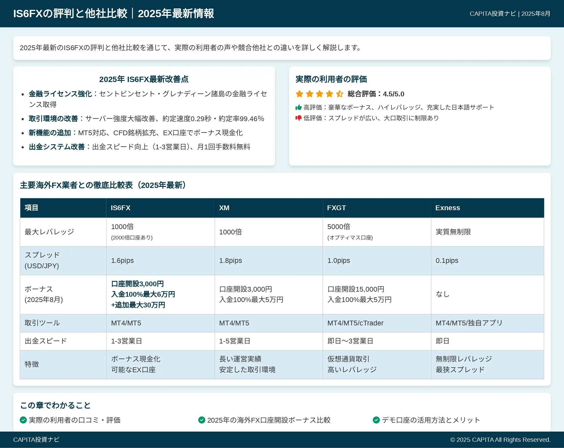Click the 主要海外FX業者との徹底比較表 heading
Screen dimensions: 564x448
(x=103, y=185)
